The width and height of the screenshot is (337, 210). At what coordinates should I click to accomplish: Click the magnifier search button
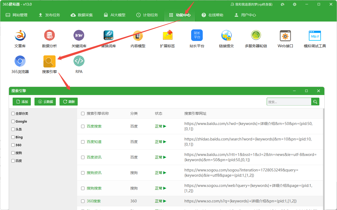pos(315,102)
